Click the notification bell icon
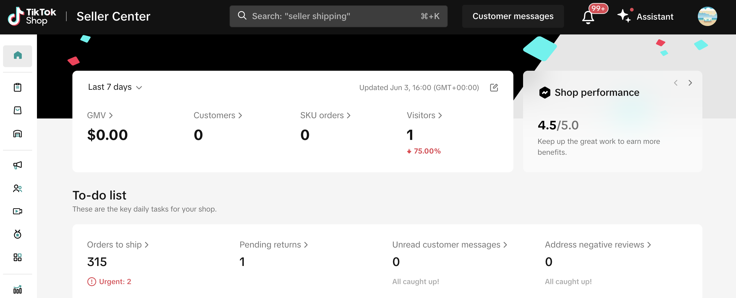Image resolution: width=736 pixels, height=298 pixels. click(x=588, y=17)
